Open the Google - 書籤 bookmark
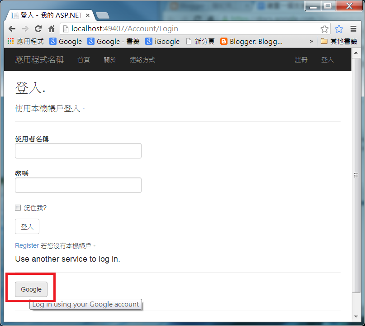Image resolution: width=365 pixels, height=326 pixels. 114,42
